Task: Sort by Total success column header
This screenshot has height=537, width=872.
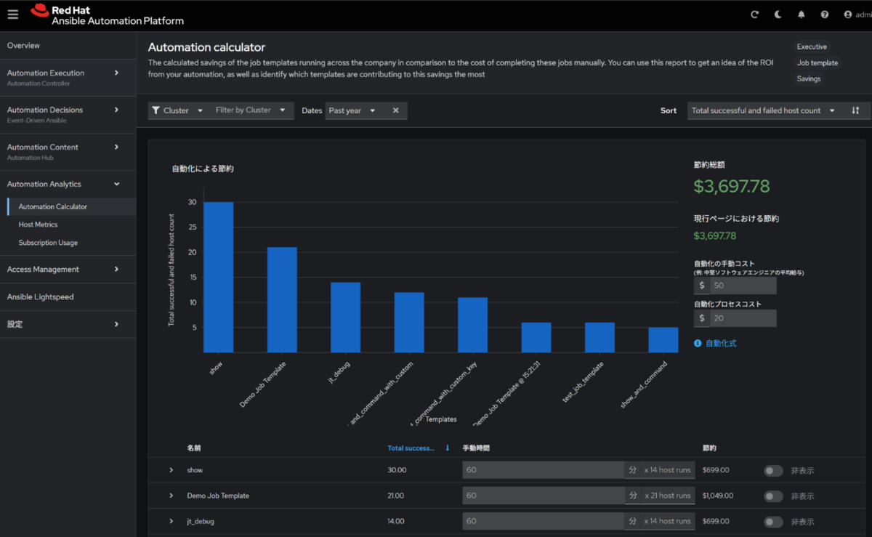Action: click(411, 448)
